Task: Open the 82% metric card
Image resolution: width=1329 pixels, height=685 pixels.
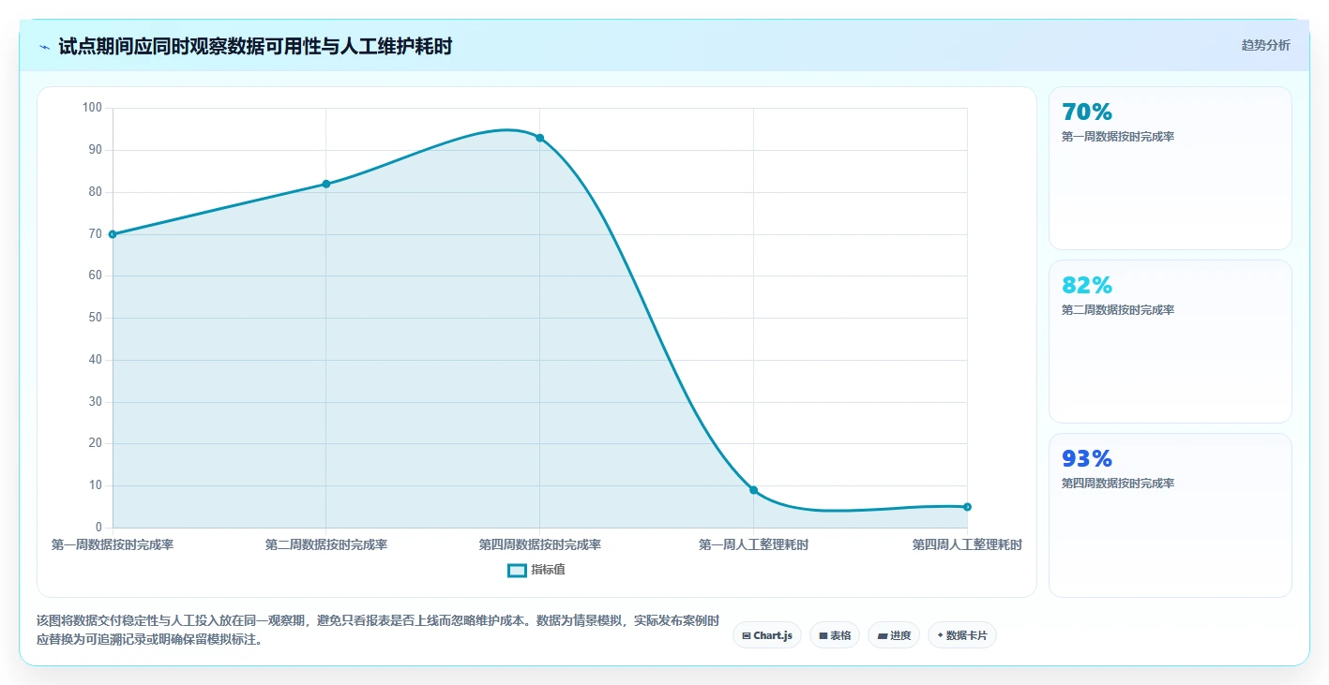Action: click(1170, 341)
